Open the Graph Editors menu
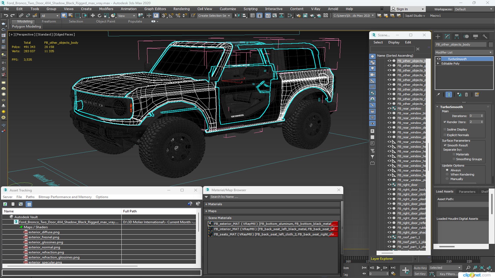 click(155, 9)
